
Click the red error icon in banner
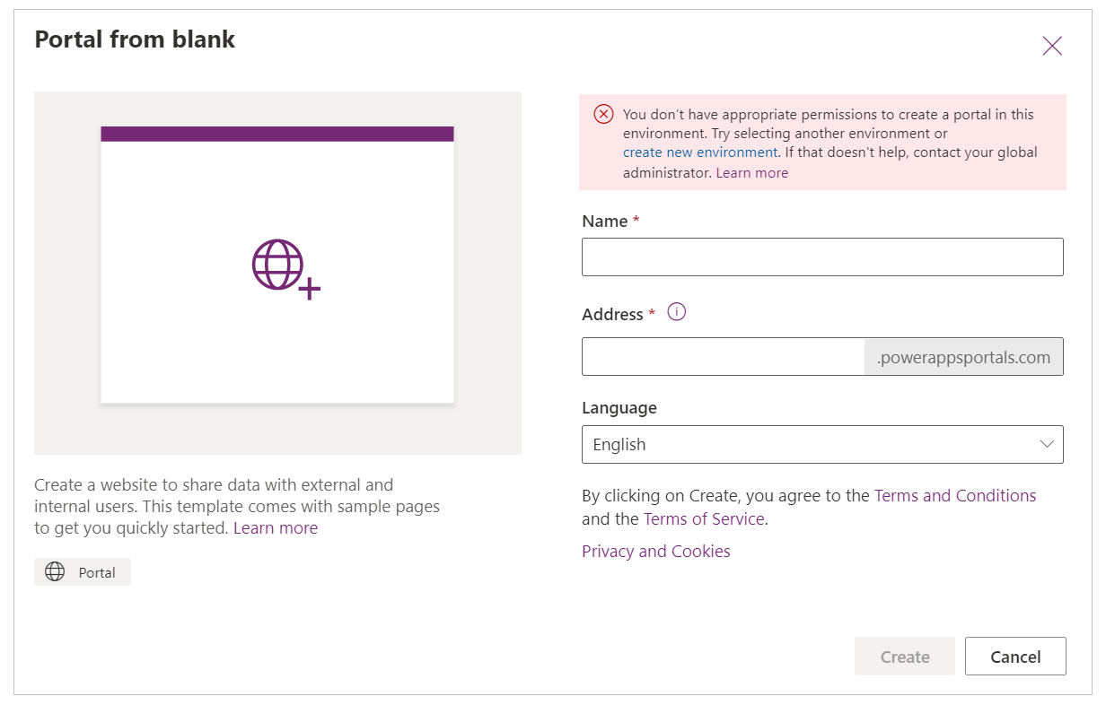pos(604,114)
